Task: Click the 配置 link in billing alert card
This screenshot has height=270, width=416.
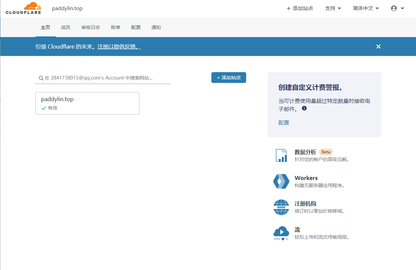Action: click(x=284, y=123)
